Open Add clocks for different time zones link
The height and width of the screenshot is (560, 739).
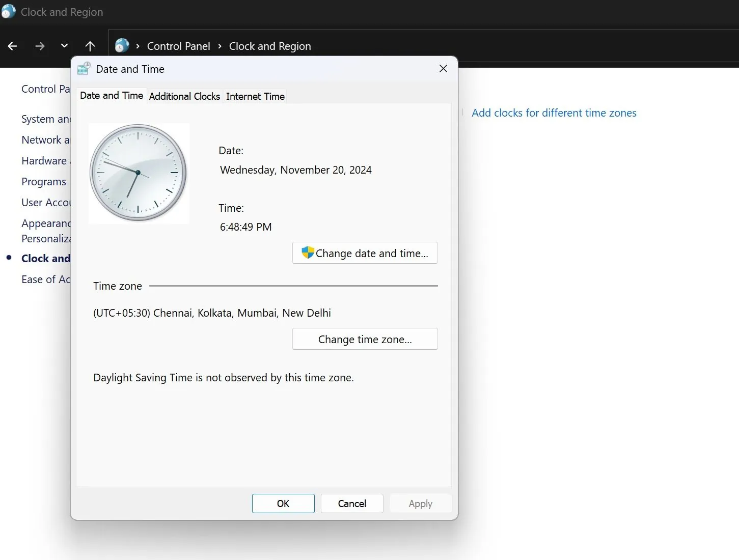point(554,113)
